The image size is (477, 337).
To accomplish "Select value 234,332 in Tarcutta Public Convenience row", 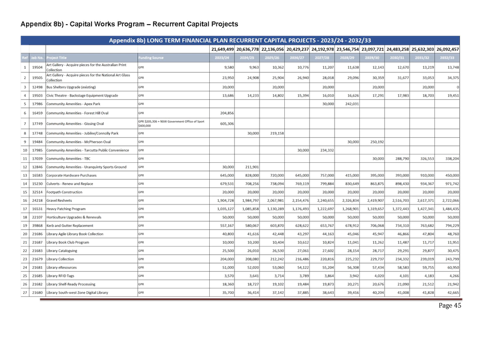I will tap(327, 150).
